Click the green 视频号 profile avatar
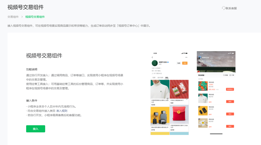 (155, 63)
